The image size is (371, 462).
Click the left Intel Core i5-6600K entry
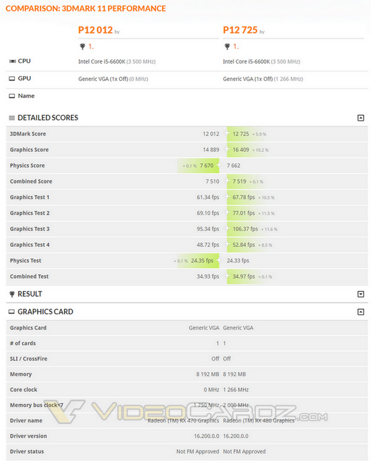click(116, 62)
